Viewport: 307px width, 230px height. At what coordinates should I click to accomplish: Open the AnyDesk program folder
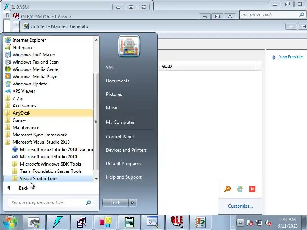click(48, 113)
